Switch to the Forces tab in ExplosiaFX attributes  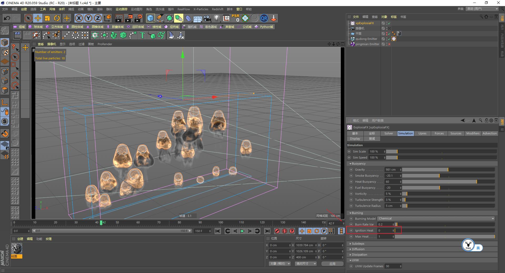pos(439,133)
